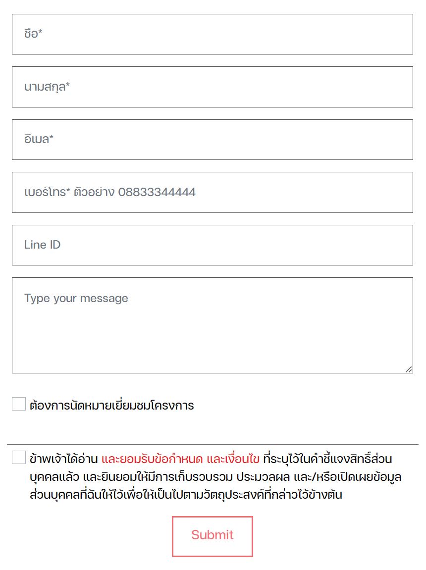Focus the นามสกุล* surname input
This screenshot has width=426, height=570.
[212, 87]
